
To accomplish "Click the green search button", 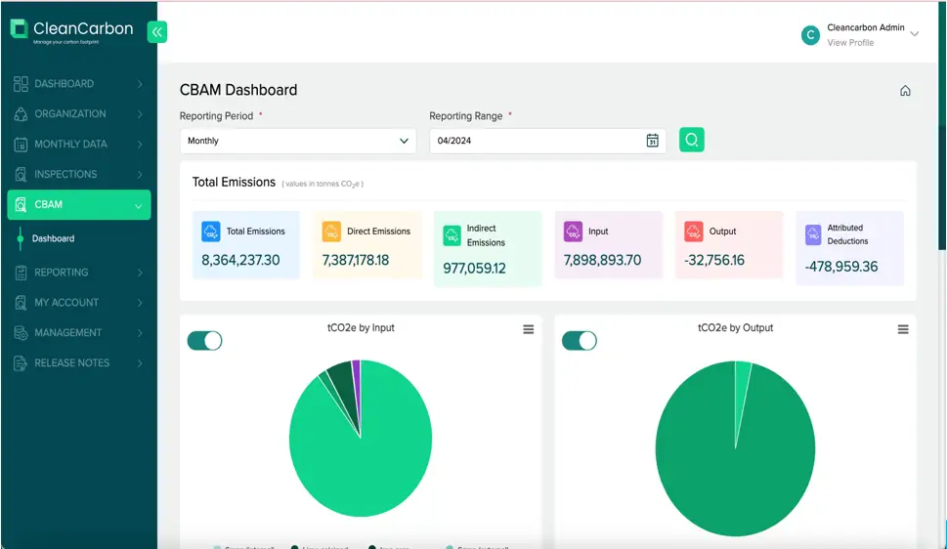I will click(x=692, y=141).
